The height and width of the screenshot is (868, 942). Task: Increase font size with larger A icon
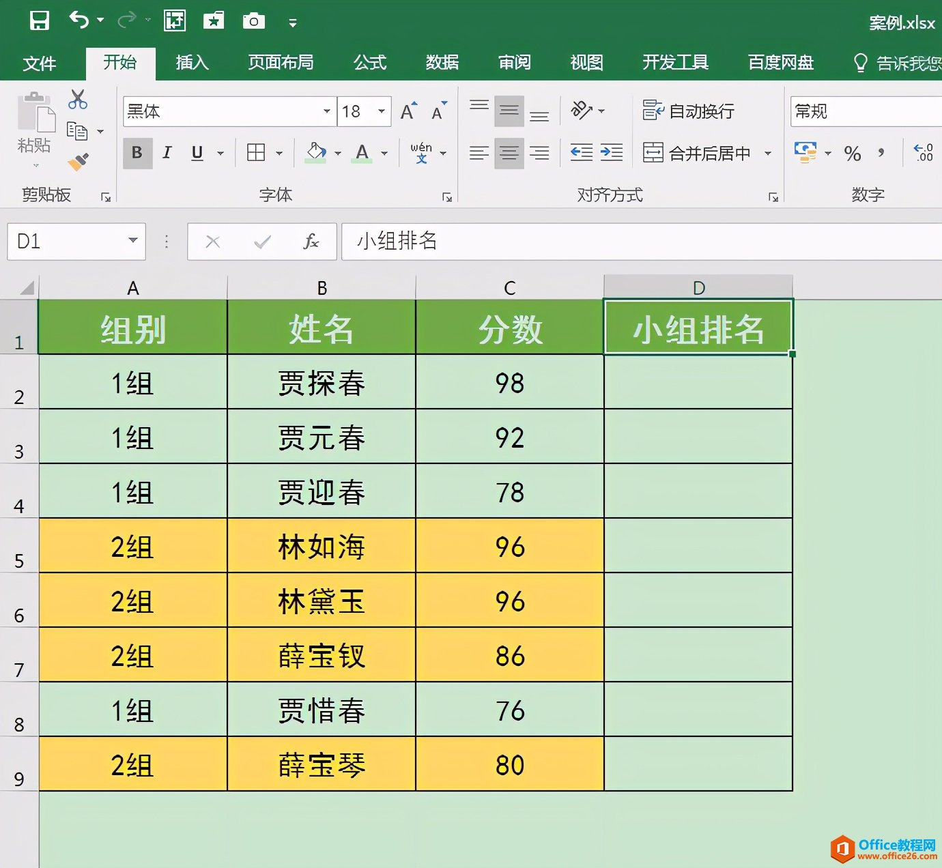(409, 111)
